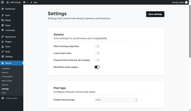This screenshot has height=111, width=191.
Task: Click the Pages icon in sidebar
Action: 3,25
